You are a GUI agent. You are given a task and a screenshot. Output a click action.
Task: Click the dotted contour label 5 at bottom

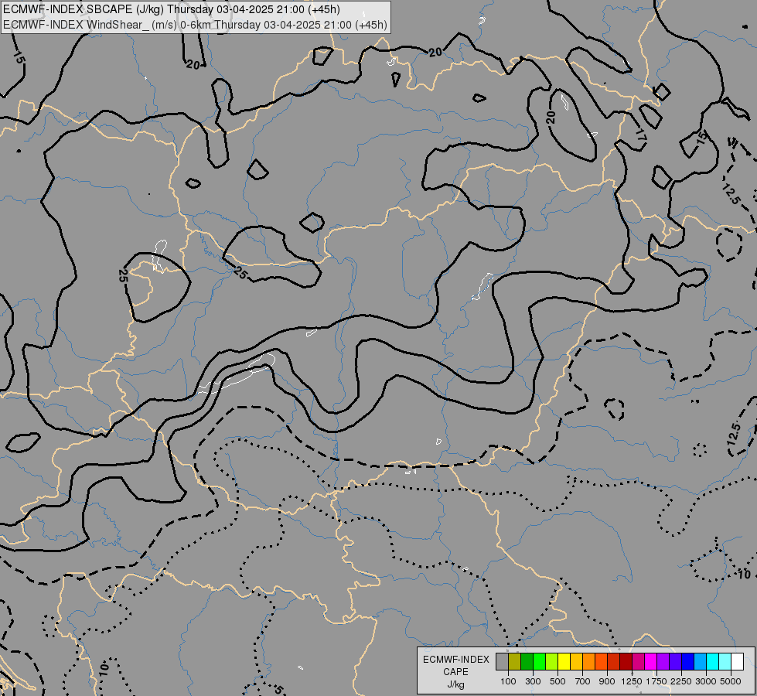[x=278, y=689]
